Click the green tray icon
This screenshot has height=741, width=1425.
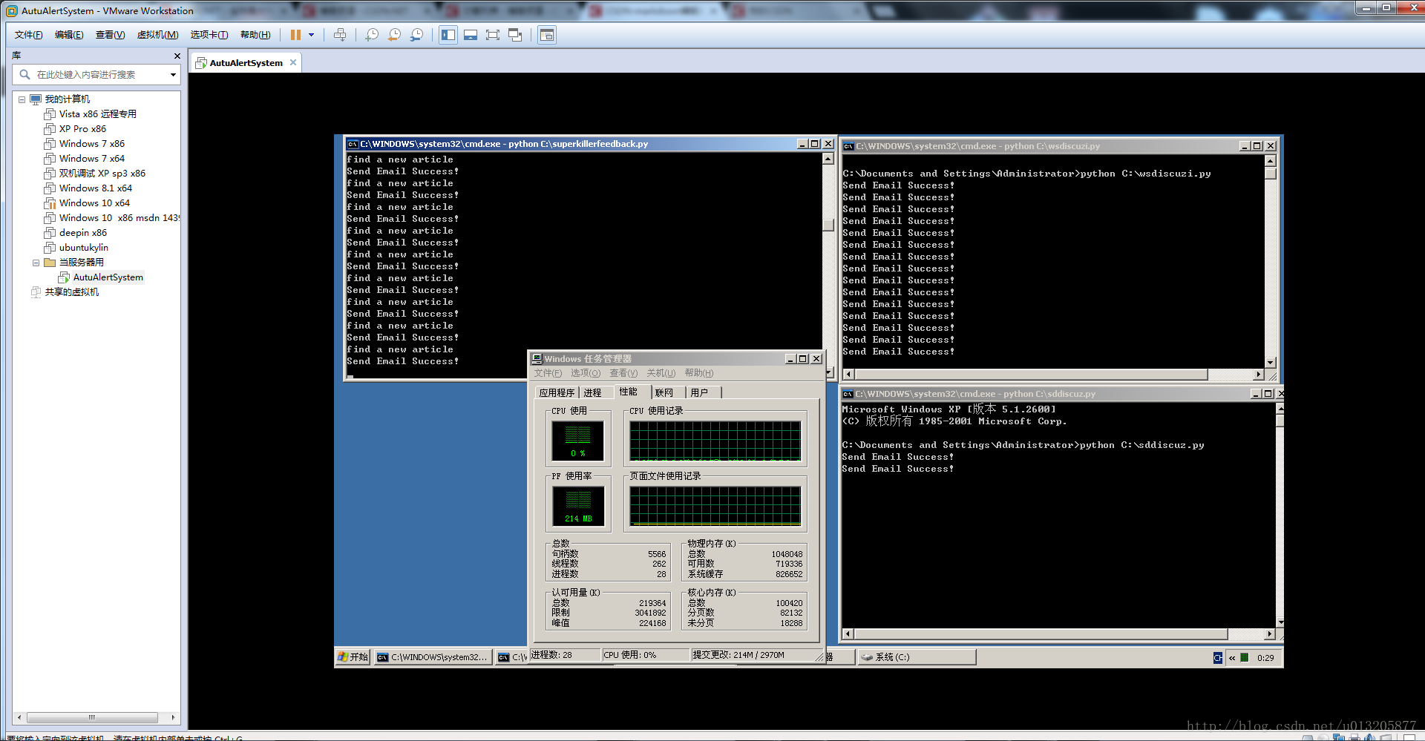tap(1245, 657)
